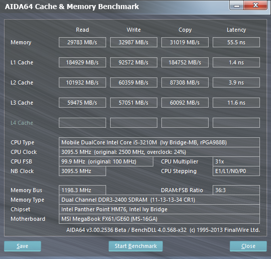
Task: Select the Memory Read result field
Action: coord(82,42)
